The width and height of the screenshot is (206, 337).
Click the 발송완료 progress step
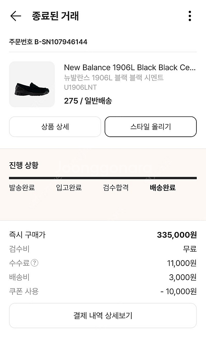pos(22,188)
